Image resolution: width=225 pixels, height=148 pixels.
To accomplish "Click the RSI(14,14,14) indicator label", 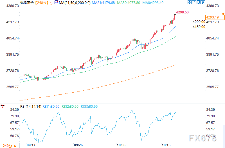I will point(31,107).
